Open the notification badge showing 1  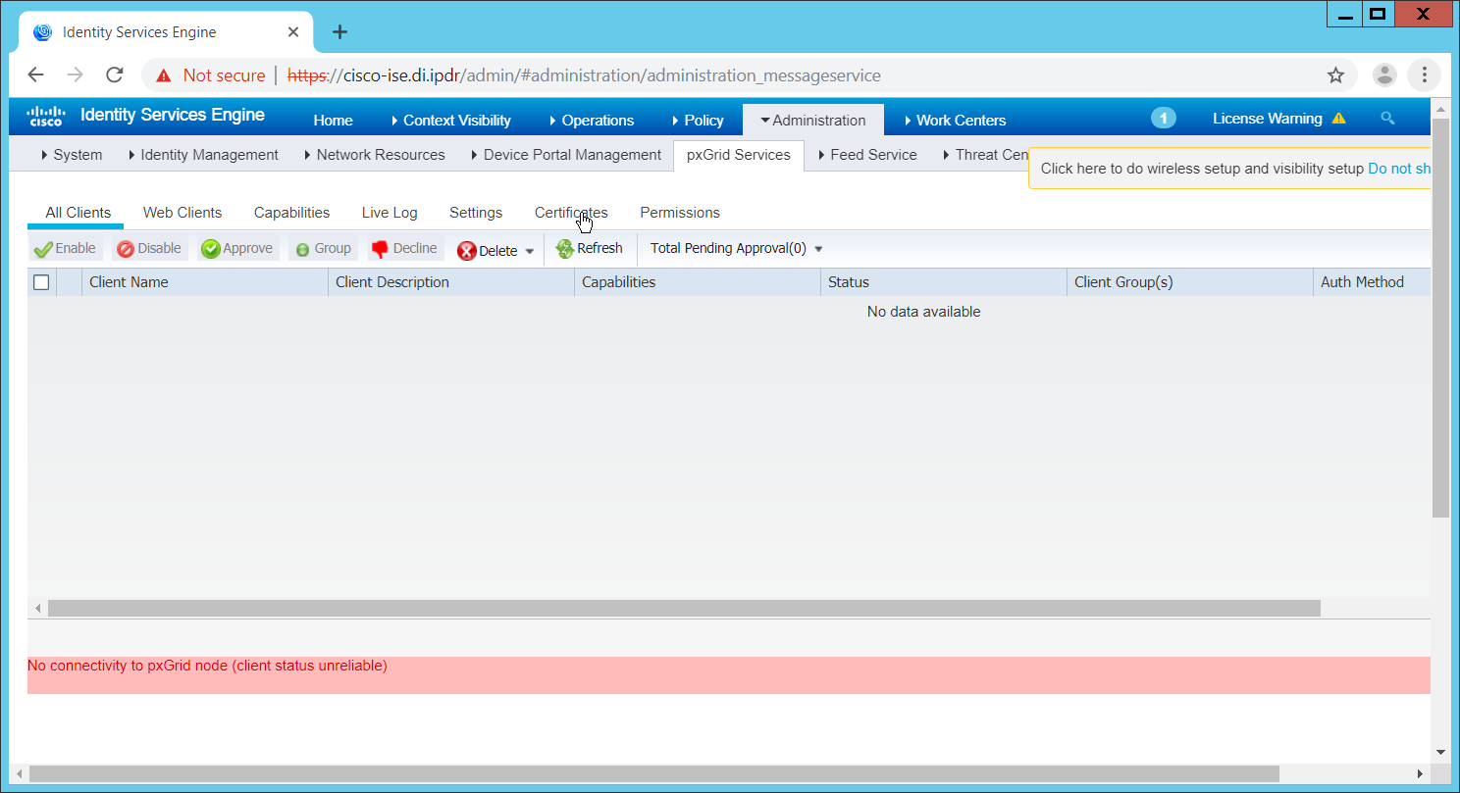click(x=1163, y=119)
